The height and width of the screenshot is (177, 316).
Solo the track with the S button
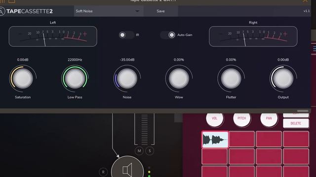150,151
